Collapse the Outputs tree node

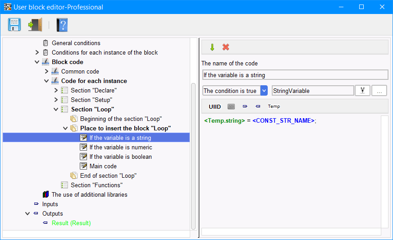tap(27, 214)
